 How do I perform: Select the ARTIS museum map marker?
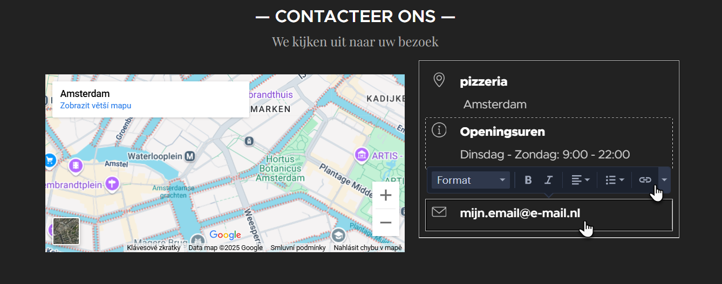click(362, 156)
